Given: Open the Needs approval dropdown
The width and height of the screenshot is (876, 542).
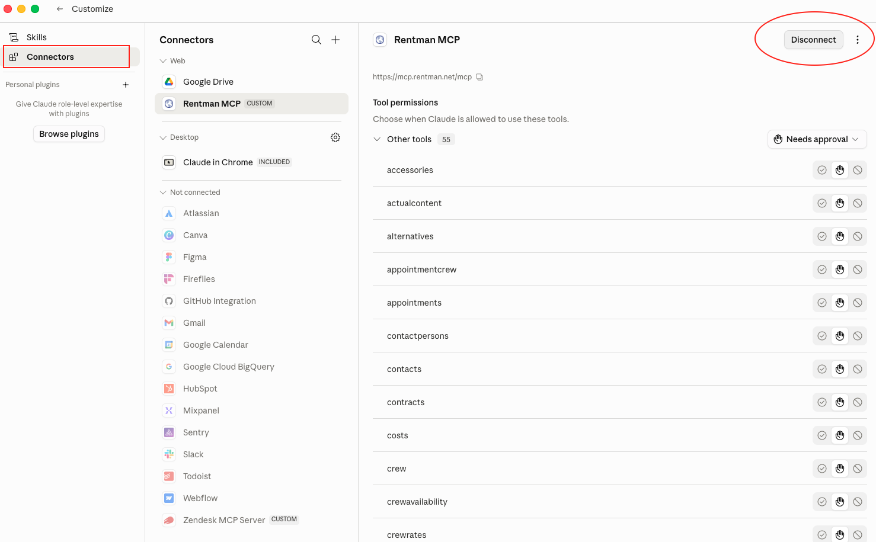Looking at the screenshot, I should pos(817,139).
